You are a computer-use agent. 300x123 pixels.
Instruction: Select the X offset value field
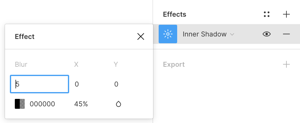click(77, 84)
